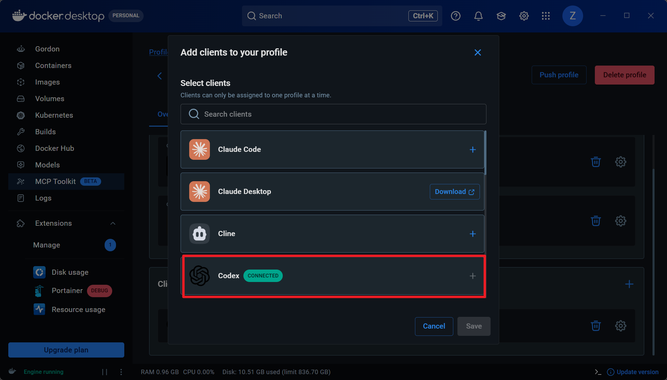
Task: Click the Save button
Action: (474, 326)
